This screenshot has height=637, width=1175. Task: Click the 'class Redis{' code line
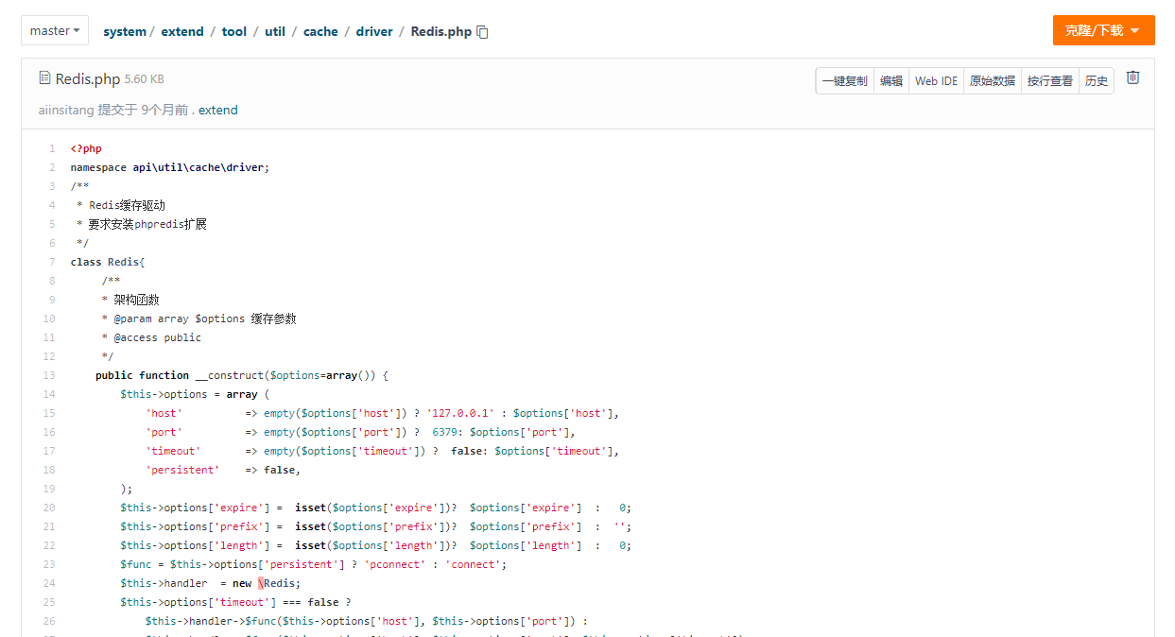point(108,262)
